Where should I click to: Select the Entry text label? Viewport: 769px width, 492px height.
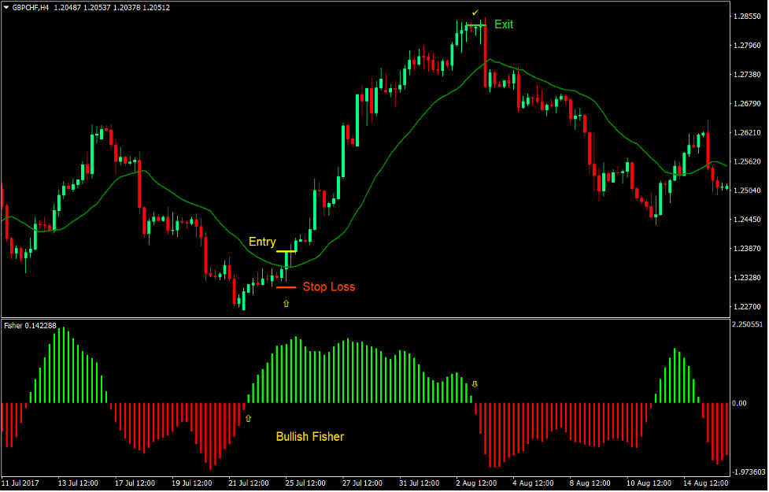coord(263,242)
